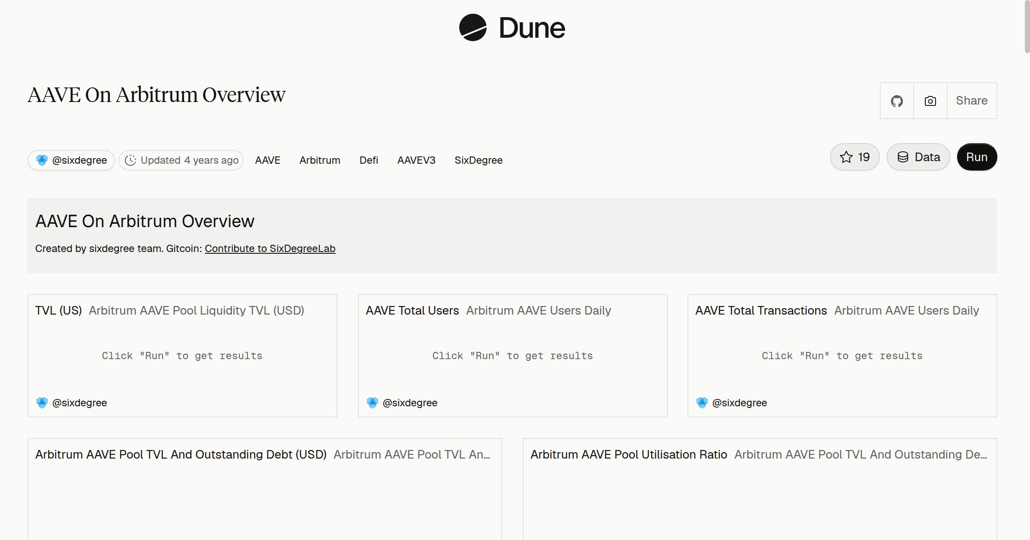Viewport: 1030px width, 540px height.
Task: Click the avatar icon in AAVE Total Transactions card
Action: pos(702,403)
